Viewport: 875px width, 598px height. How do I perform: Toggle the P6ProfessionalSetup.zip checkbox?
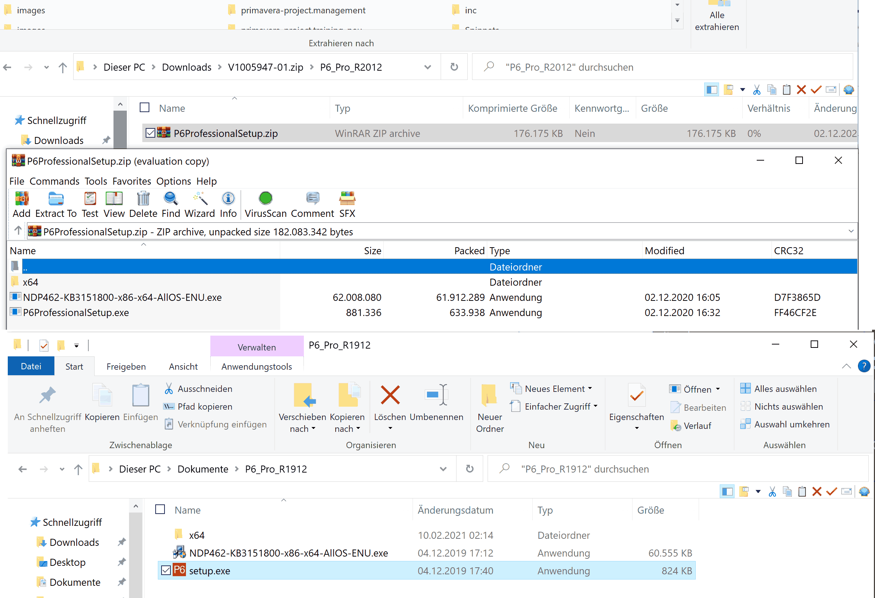[x=150, y=133]
